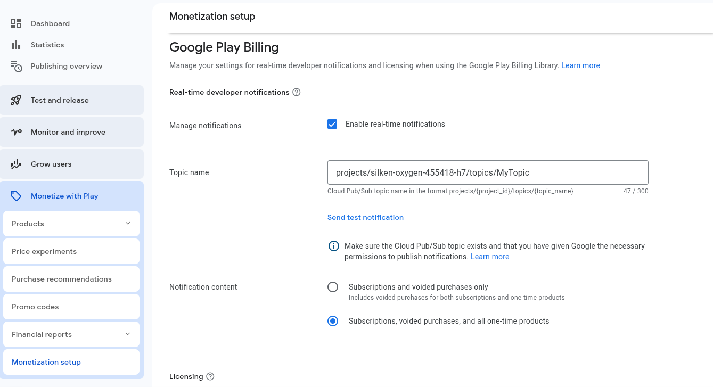This screenshot has width=713, height=387.
Task: Select Subscriptions and voided purchases only
Action: (333, 287)
